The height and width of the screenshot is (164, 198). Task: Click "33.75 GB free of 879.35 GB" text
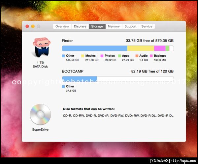[x=149, y=41]
